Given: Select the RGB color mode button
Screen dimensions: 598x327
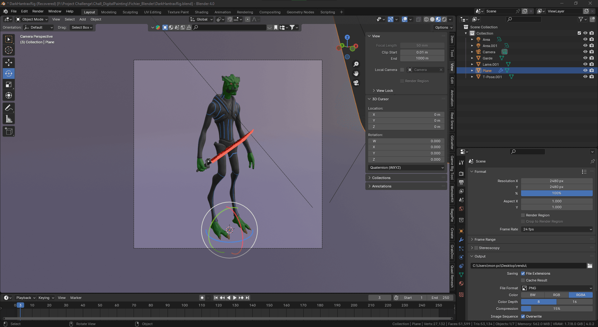Looking at the screenshot, I should pos(557,295).
